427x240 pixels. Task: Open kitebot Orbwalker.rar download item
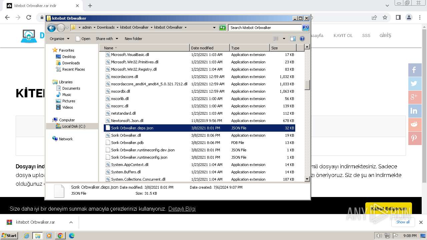(x=35, y=222)
